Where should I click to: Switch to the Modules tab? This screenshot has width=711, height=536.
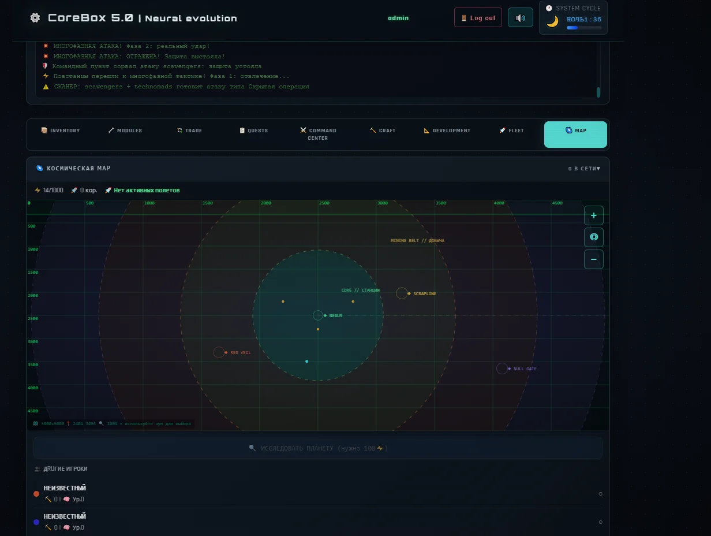point(125,131)
